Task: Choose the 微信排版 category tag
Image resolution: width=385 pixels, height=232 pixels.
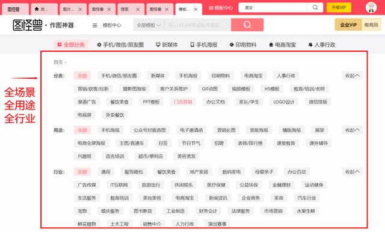Action: tap(318, 102)
